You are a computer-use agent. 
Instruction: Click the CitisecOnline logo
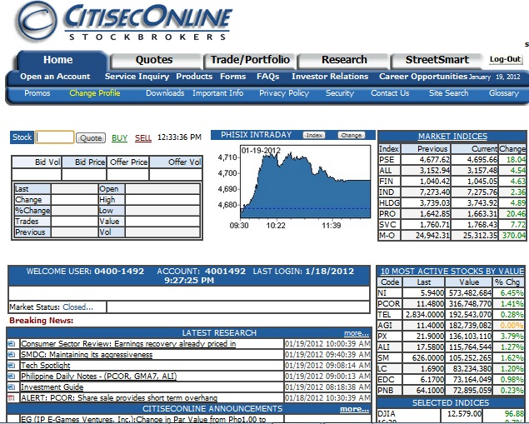click(x=125, y=21)
